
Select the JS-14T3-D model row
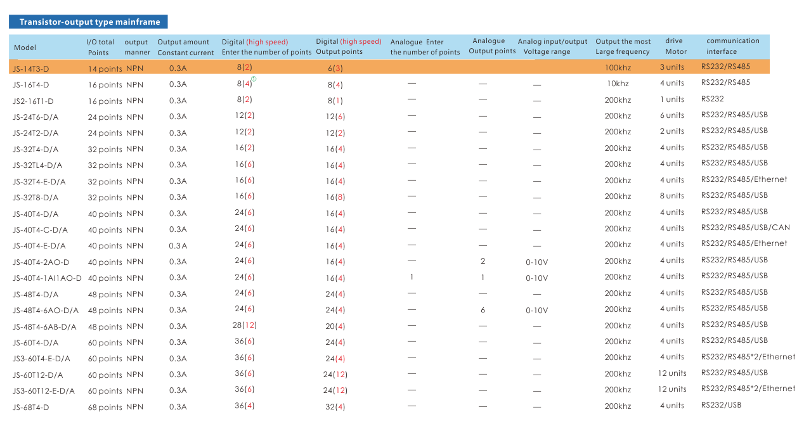tap(389, 68)
